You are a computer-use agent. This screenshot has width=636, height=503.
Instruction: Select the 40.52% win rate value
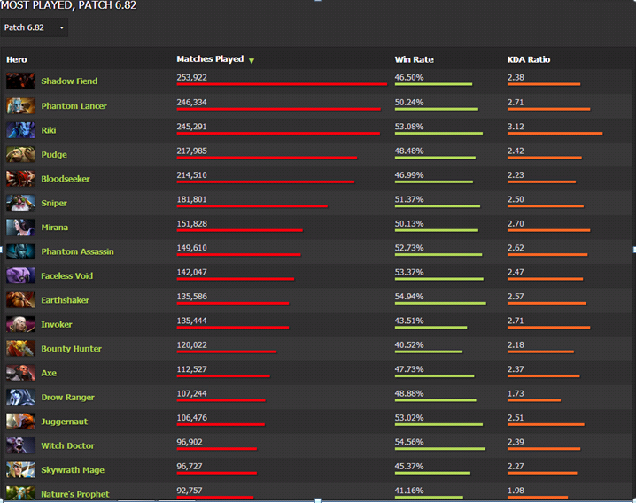(409, 345)
